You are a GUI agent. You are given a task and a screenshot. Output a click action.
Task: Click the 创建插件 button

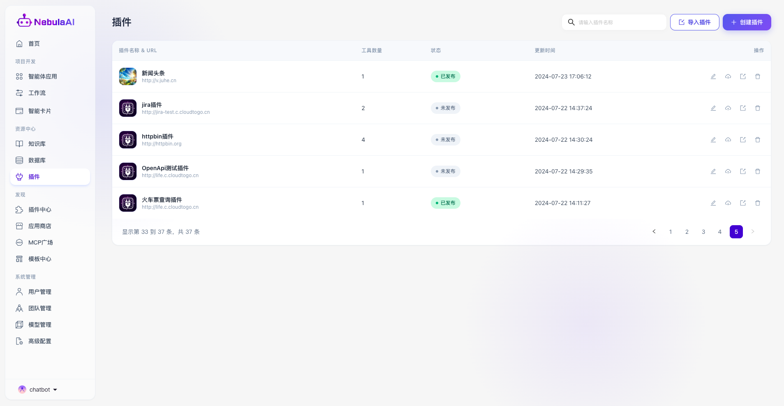pyautogui.click(x=747, y=22)
